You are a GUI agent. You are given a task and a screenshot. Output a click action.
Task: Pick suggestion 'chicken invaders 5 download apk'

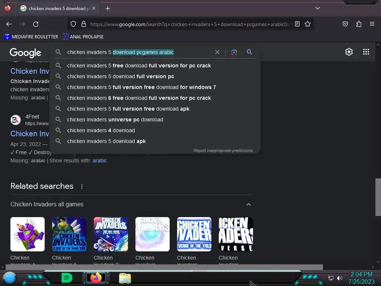[x=155, y=141]
